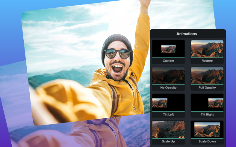Select the Custom animation thumbnail
The image size is (236, 147).
(168, 49)
